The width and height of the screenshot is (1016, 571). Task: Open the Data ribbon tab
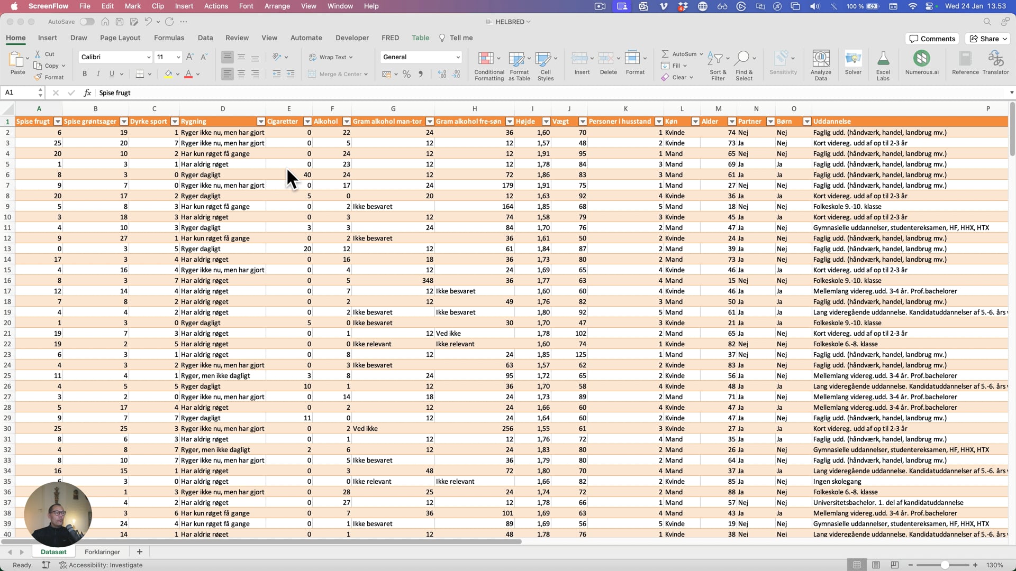(205, 38)
